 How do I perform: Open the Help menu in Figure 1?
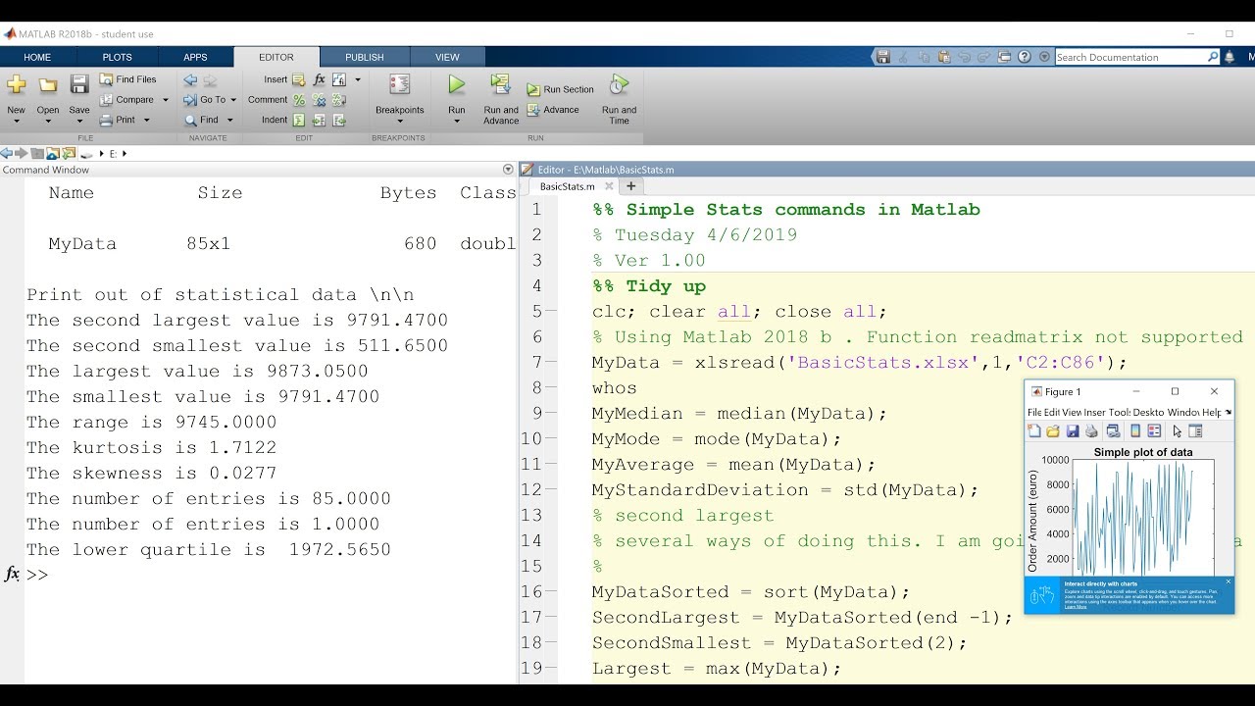(1212, 413)
